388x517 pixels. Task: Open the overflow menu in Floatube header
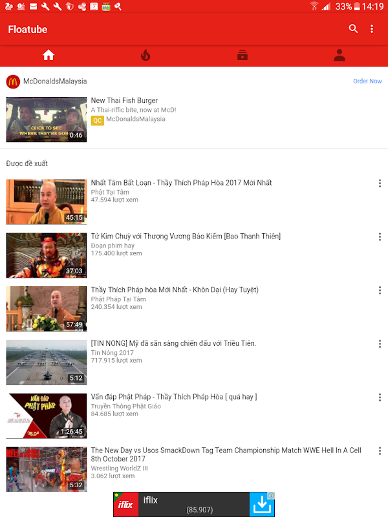click(372, 29)
